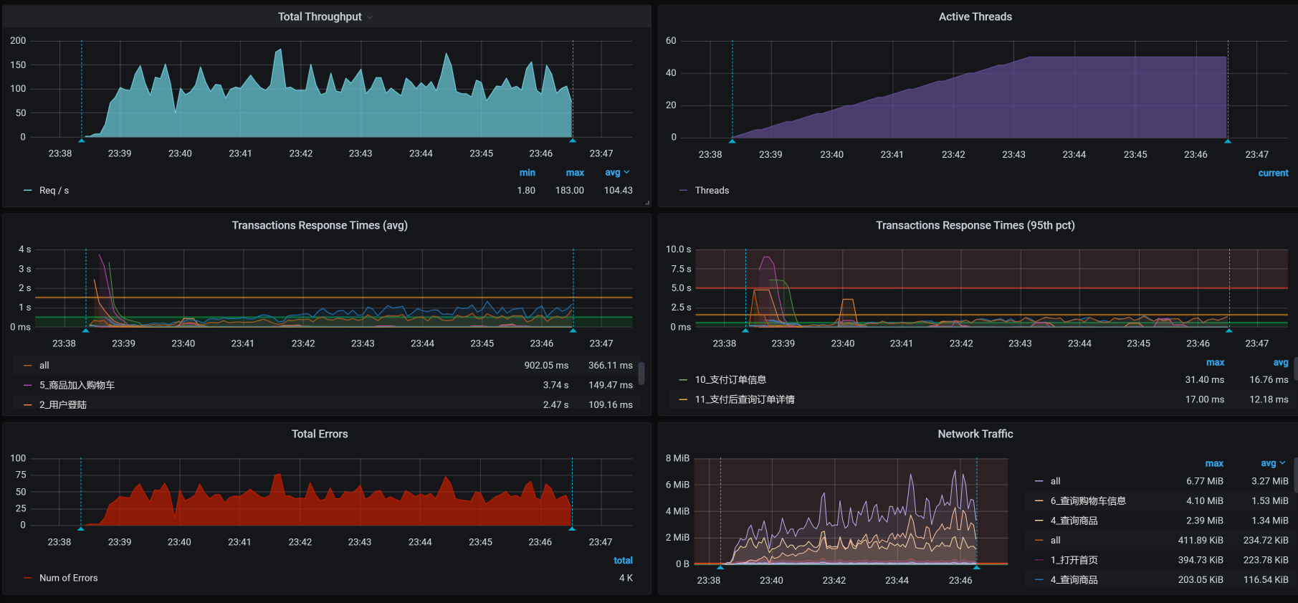Image resolution: width=1298 pixels, height=603 pixels.
Task: Click the color line icon beside Num of Errors
Action: [28, 578]
